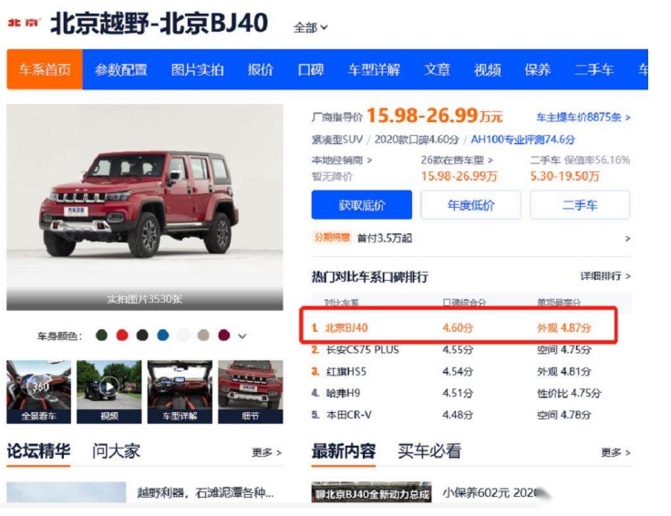This screenshot has height=516, width=671.
Task: Open the 车型详解 navigation tab
Action: [x=374, y=69]
